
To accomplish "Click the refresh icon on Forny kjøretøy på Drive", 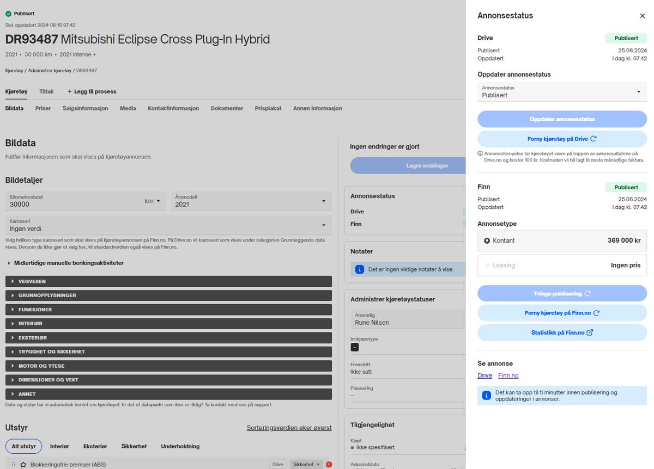I will coord(594,139).
